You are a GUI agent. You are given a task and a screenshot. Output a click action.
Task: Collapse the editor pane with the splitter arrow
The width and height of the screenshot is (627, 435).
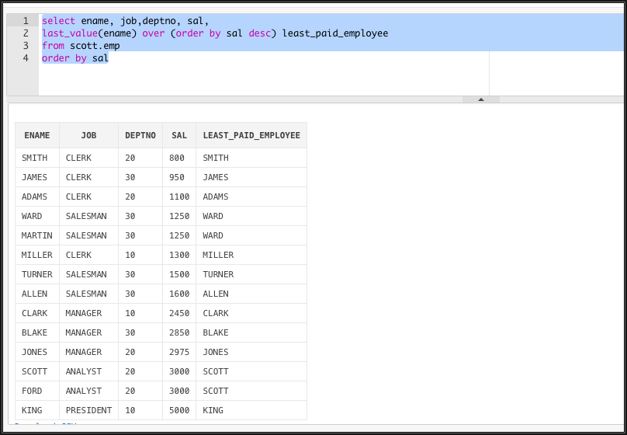[x=480, y=99]
